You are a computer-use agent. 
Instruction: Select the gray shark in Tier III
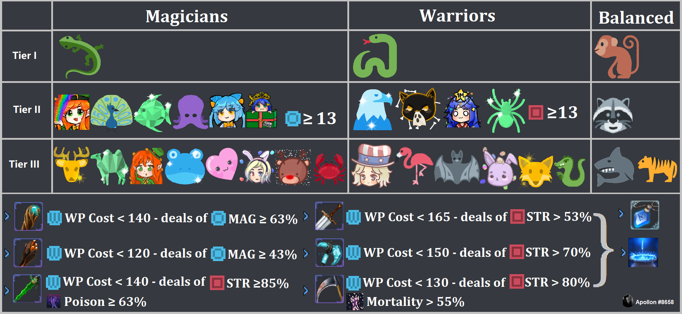pyautogui.click(x=613, y=167)
